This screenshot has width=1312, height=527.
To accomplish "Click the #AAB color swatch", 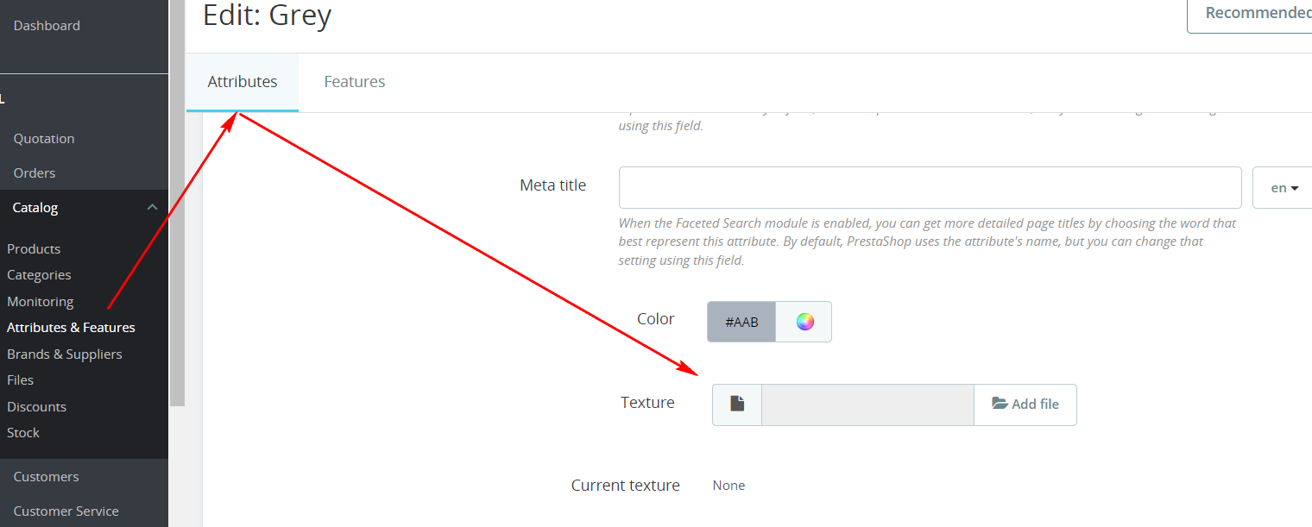I will [x=741, y=322].
